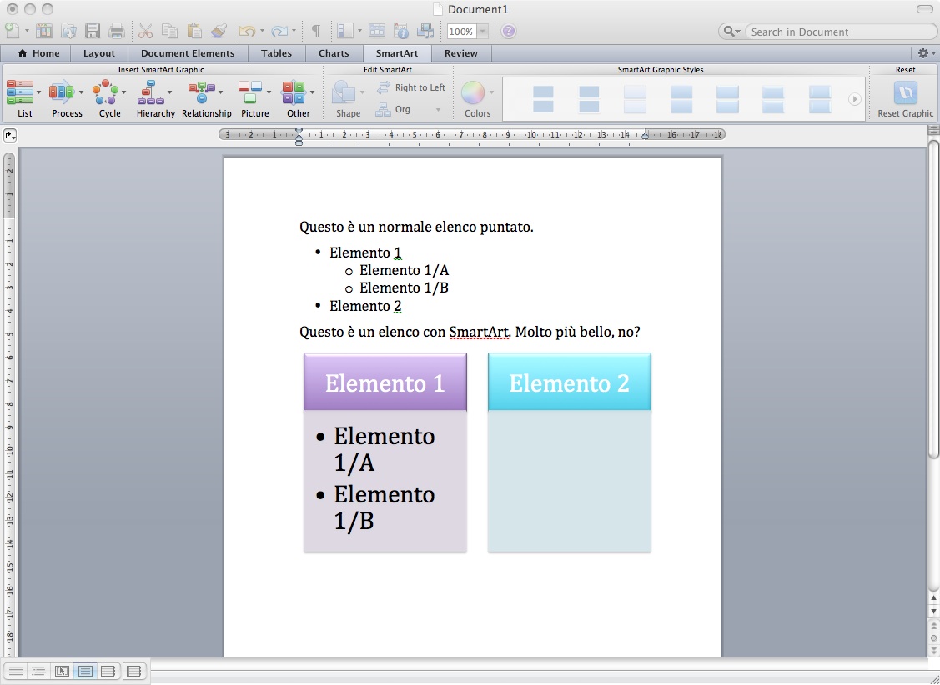
Task: Create a new blank document
Action: pyautogui.click(x=12, y=30)
